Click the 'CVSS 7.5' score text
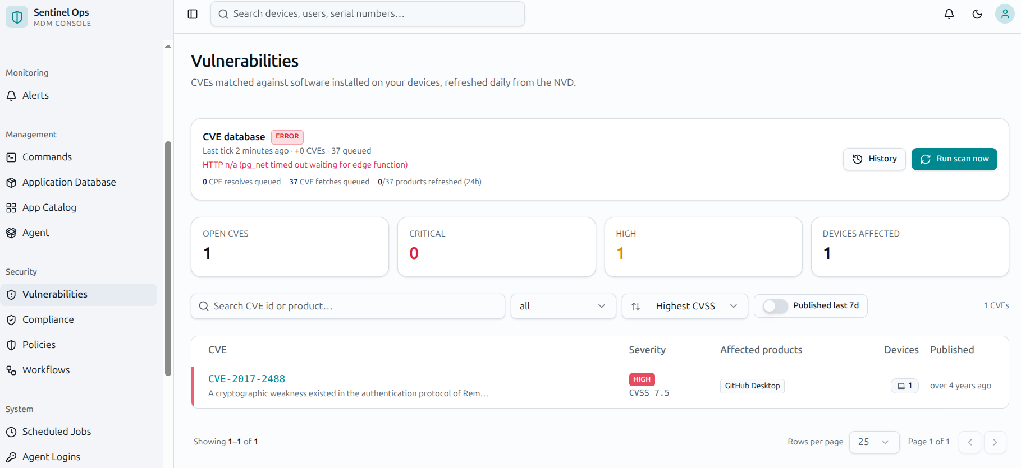Image resolution: width=1021 pixels, height=468 pixels. pos(649,393)
